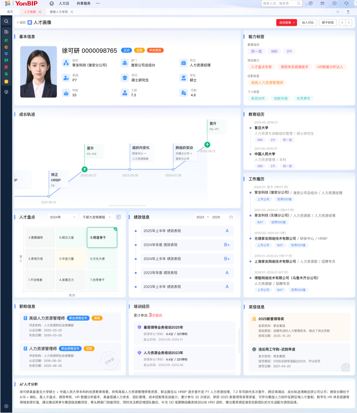Select the 7.优秀骨干 grid cell
This screenshot has height=413, width=357.
(102, 280)
